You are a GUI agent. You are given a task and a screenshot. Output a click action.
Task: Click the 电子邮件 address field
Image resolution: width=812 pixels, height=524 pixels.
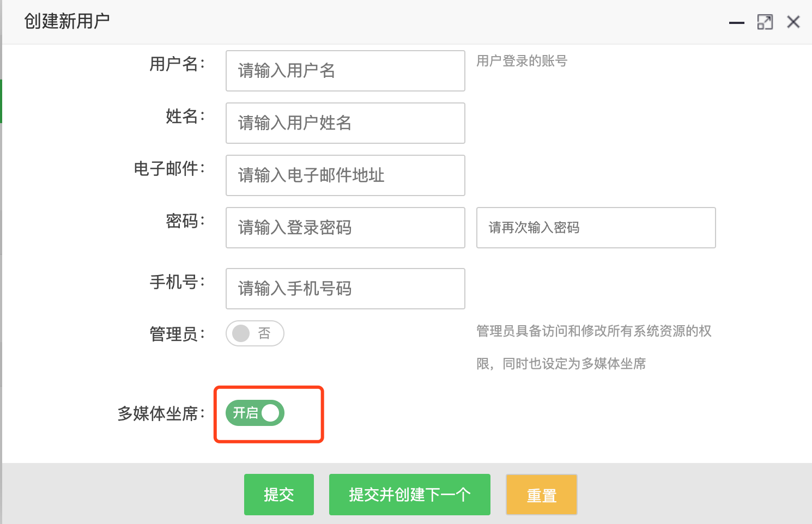[345, 175]
